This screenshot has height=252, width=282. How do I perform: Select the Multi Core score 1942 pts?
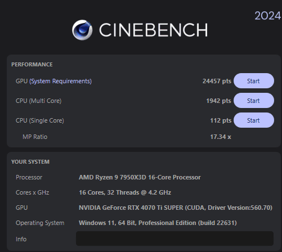(218, 101)
